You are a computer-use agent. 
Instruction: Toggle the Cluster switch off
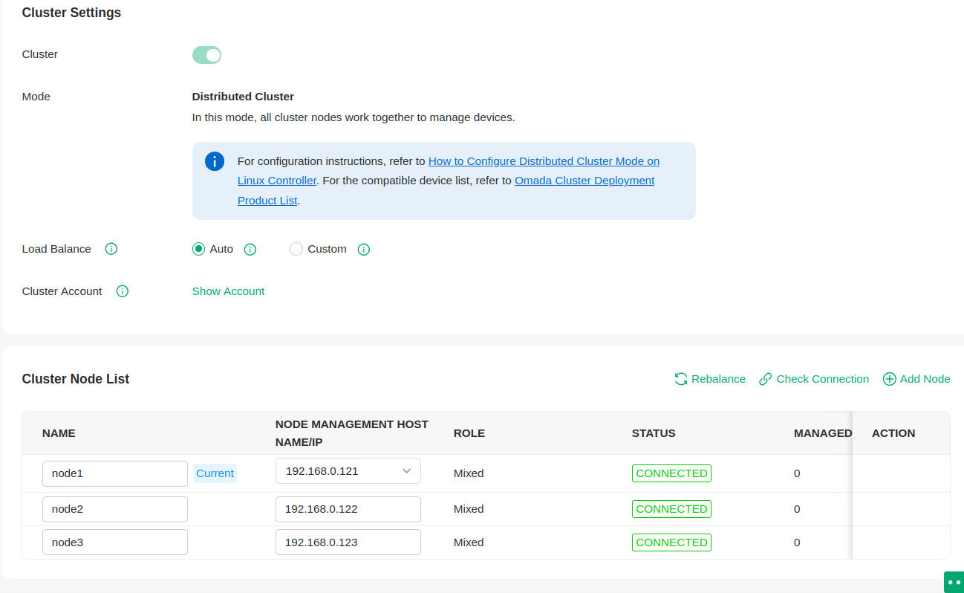pyautogui.click(x=206, y=55)
